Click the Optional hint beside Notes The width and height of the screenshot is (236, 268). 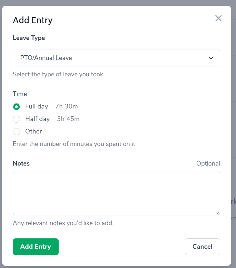[x=208, y=163]
